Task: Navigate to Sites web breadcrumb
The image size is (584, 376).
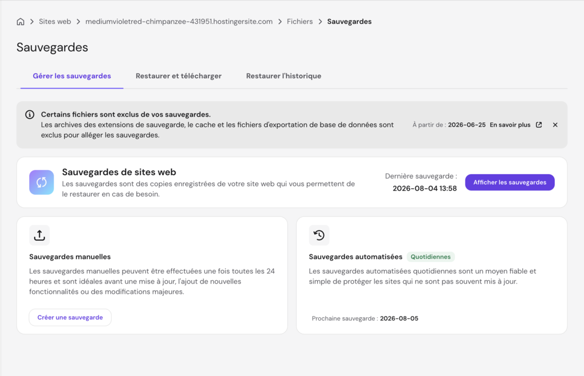Action: 55,22
